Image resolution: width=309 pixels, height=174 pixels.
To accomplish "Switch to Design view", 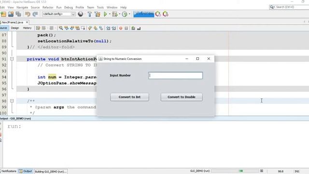I will coord(15,28).
